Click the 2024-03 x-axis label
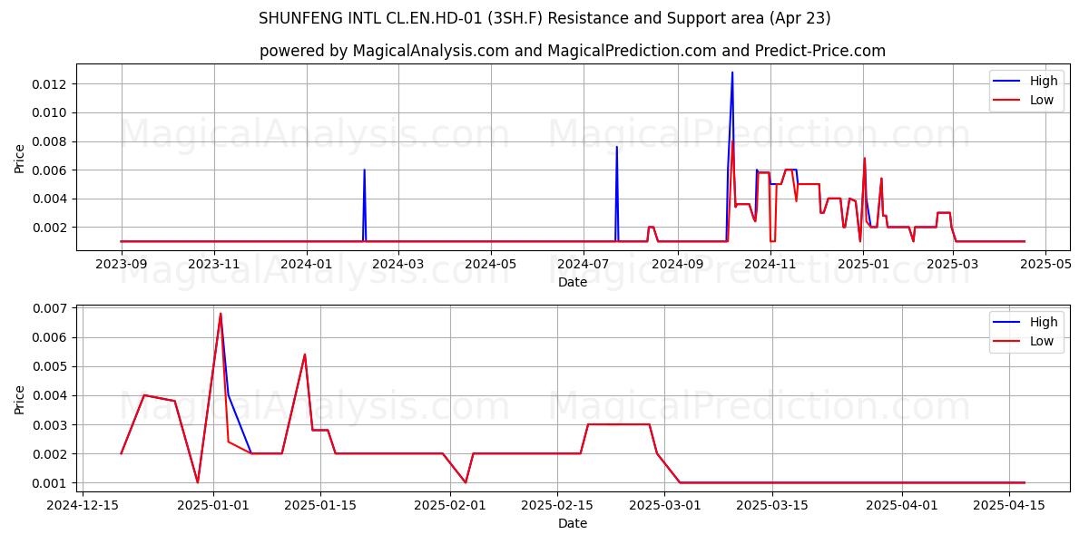This screenshot has width=1089, height=544. tap(397, 264)
